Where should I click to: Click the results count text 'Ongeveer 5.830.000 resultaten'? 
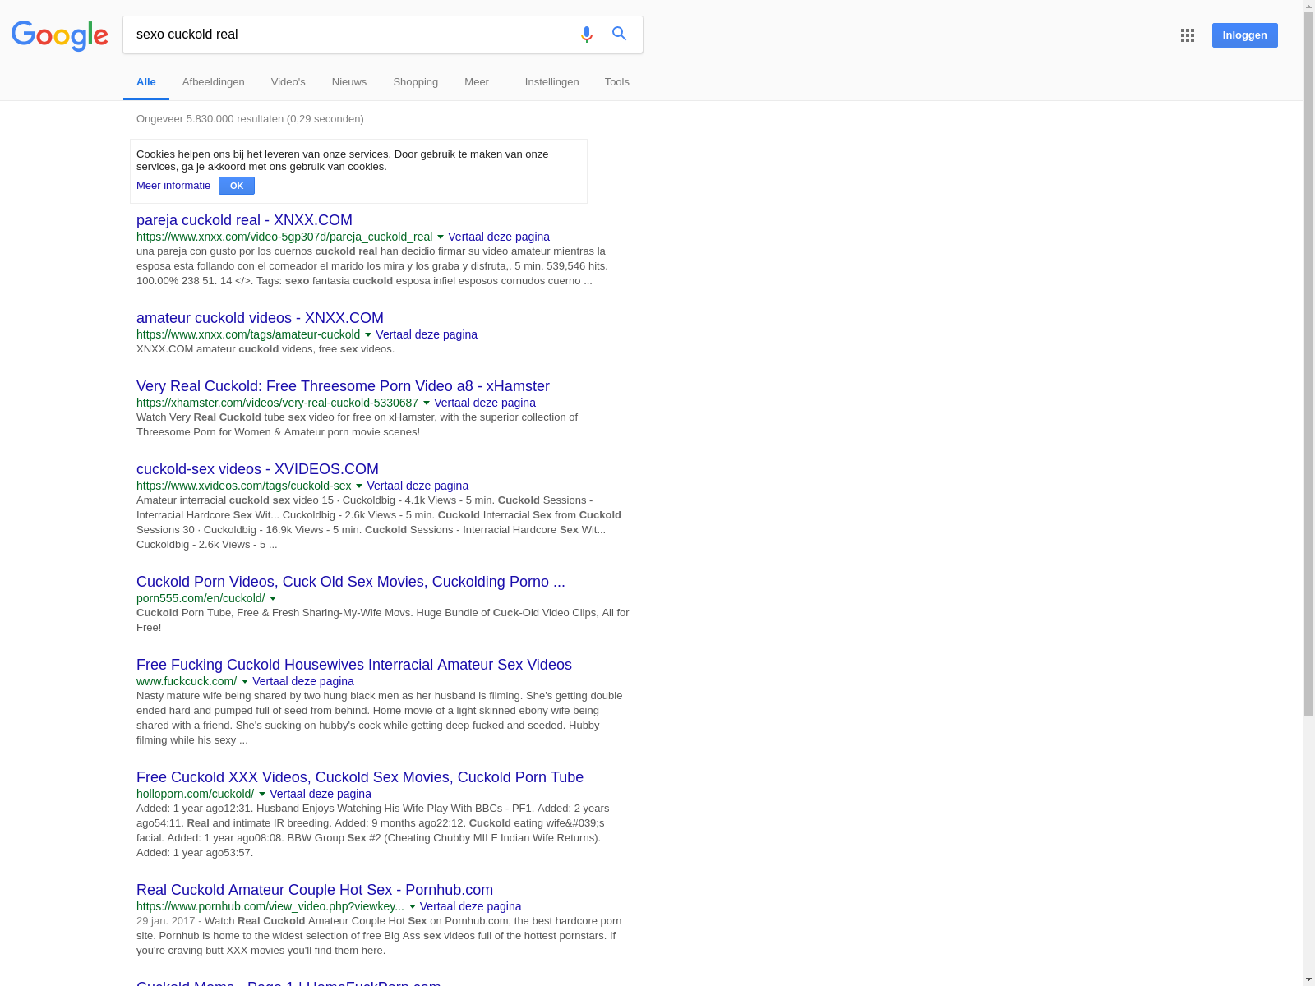coord(210,119)
